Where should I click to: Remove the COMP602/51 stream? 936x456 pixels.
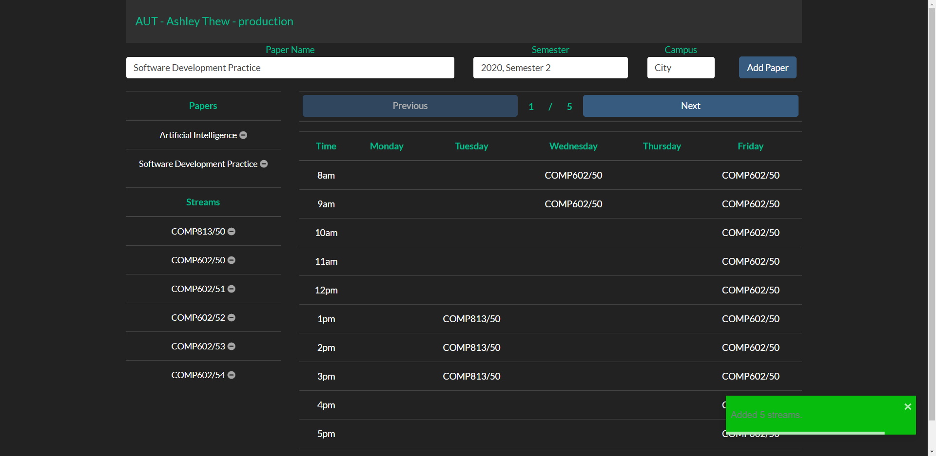(x=231, y=289)
